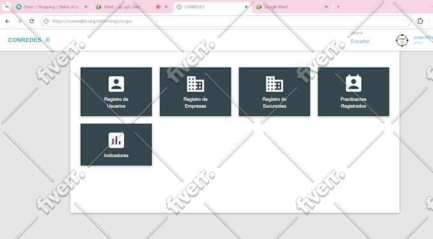Close the Fiverr Shopping tab
433x239 pixels.
pyautogui.click(x=86, y=7)
